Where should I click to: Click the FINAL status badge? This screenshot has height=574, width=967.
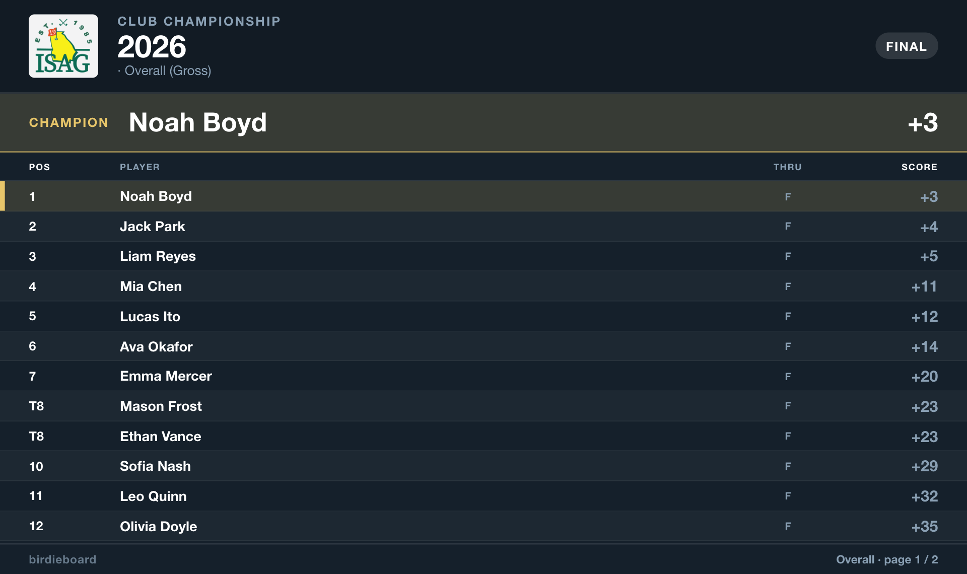[x=906, y=46]
